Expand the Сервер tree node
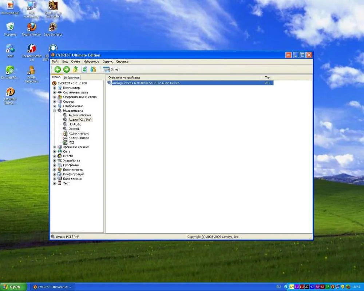 pos(54,101)
